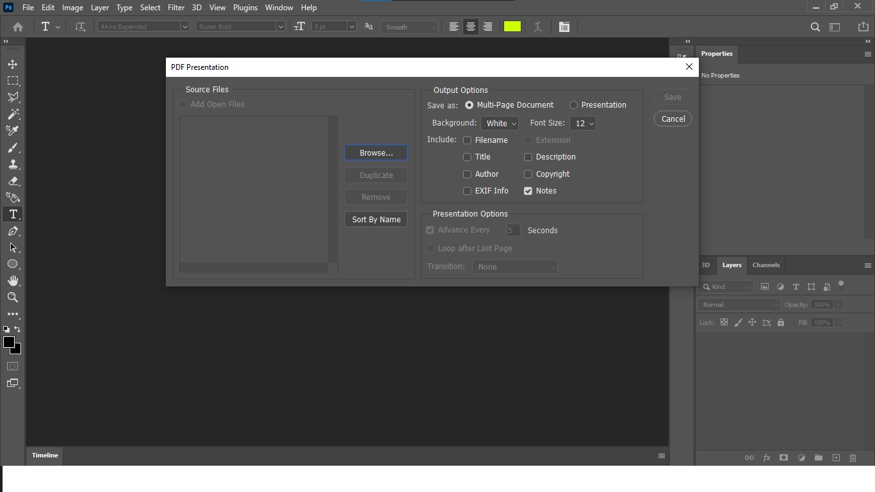Enable the Description checkbox
This screenshot has height=492, width=875.
pos(528,157)
